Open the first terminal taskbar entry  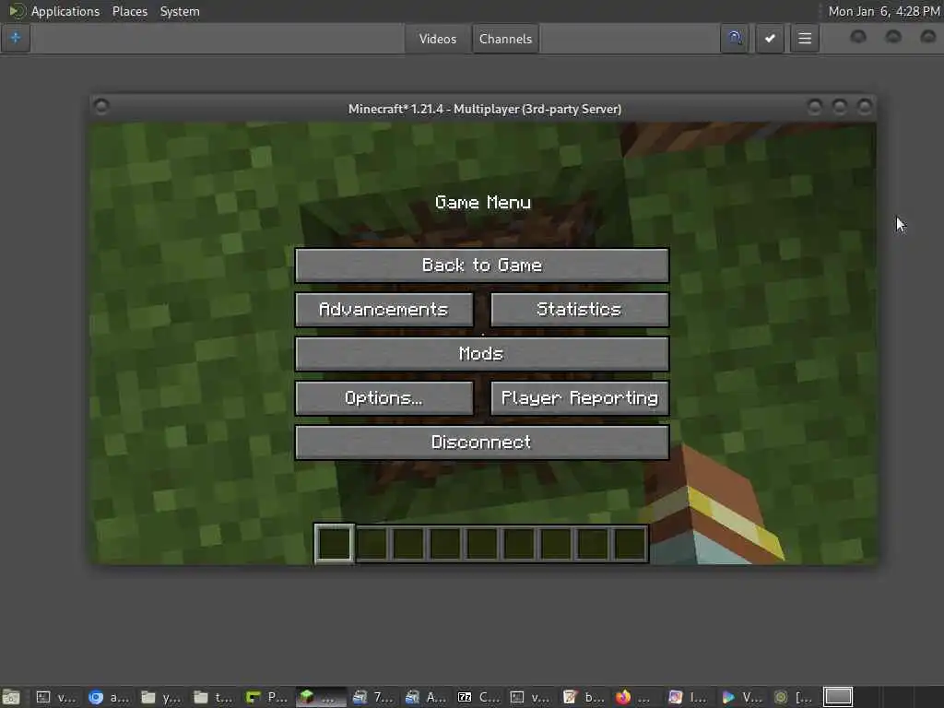[55, 697]
